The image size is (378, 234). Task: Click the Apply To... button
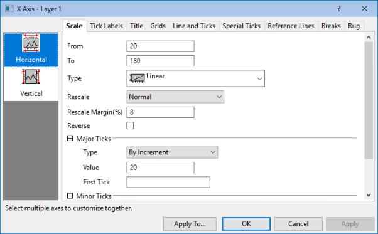point(190,224)
